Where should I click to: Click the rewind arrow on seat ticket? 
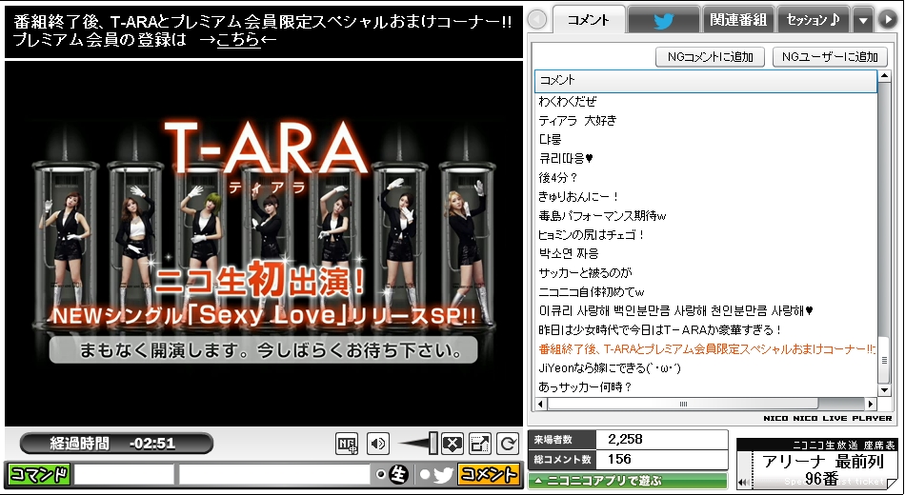[x=744, y=483]
